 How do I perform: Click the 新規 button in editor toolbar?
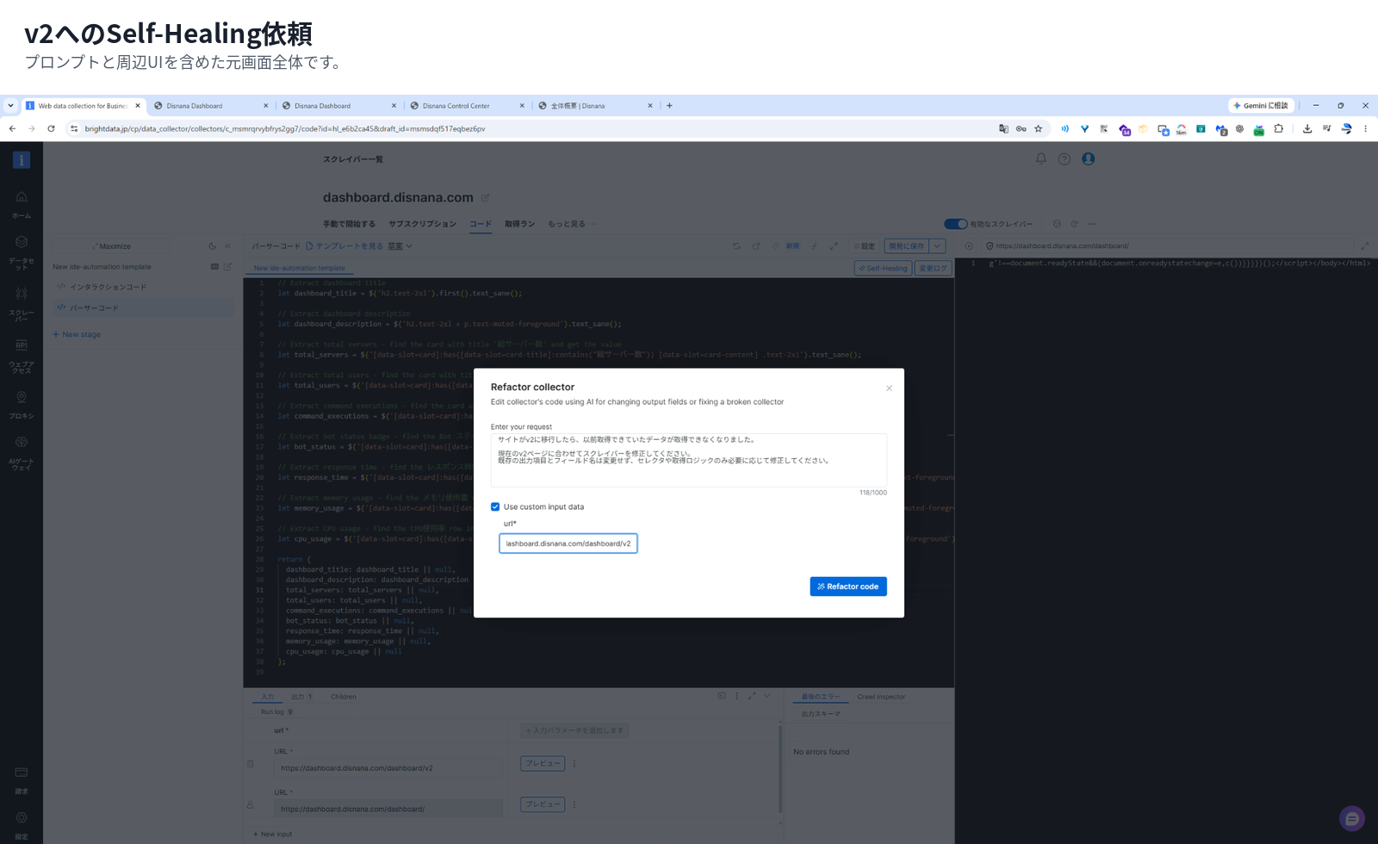tap(792, 246)
